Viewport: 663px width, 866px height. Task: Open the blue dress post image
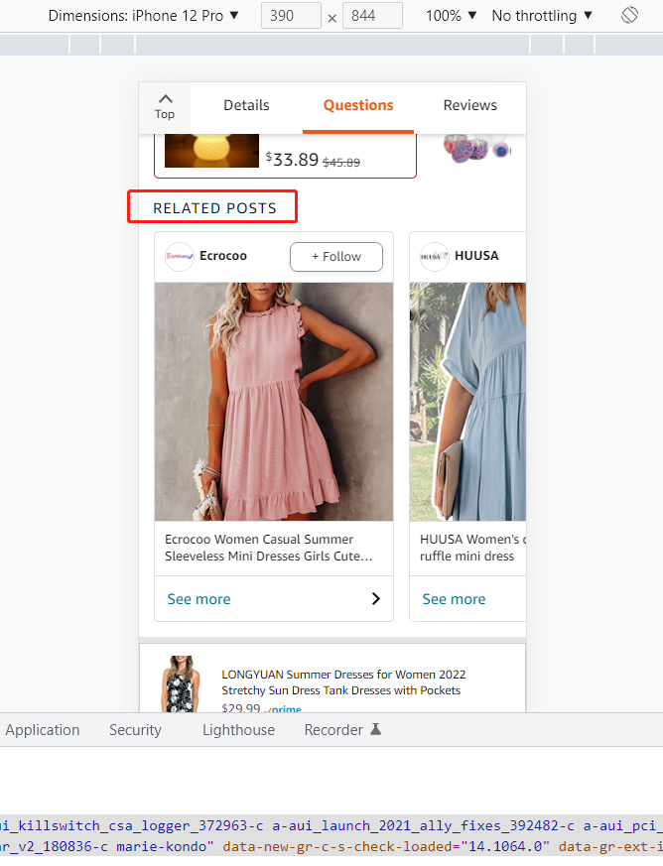click(x=467, y=402)
